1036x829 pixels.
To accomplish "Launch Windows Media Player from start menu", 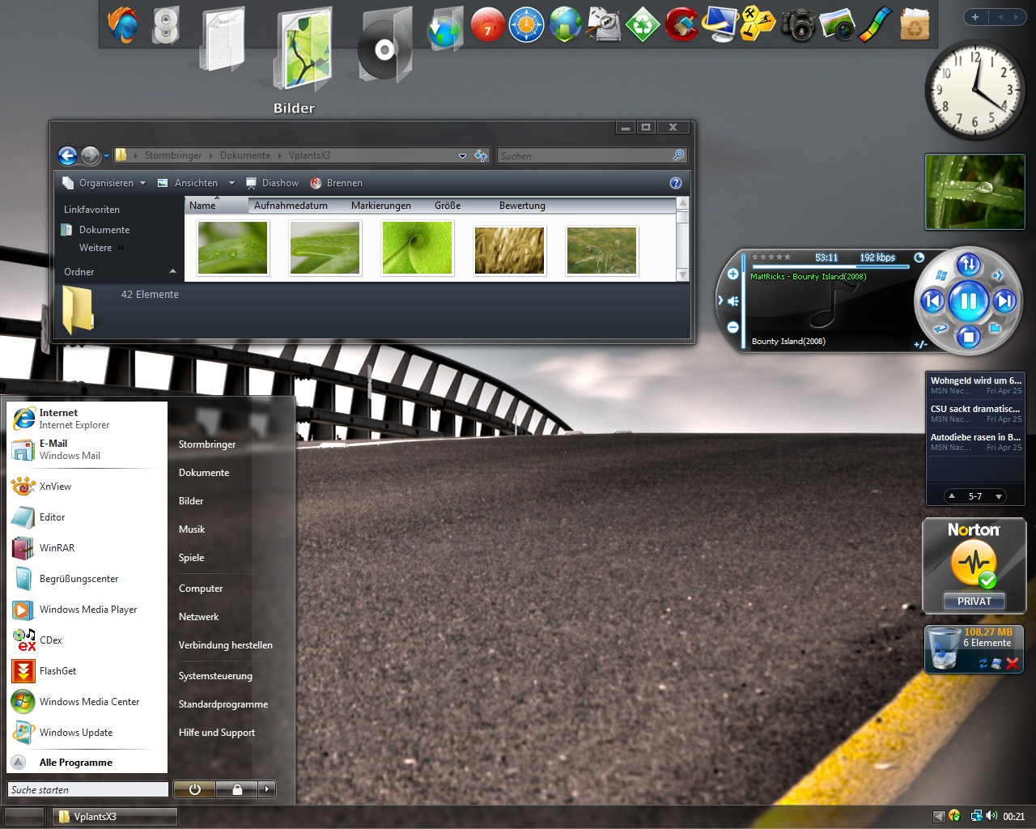I will point(87,610).
